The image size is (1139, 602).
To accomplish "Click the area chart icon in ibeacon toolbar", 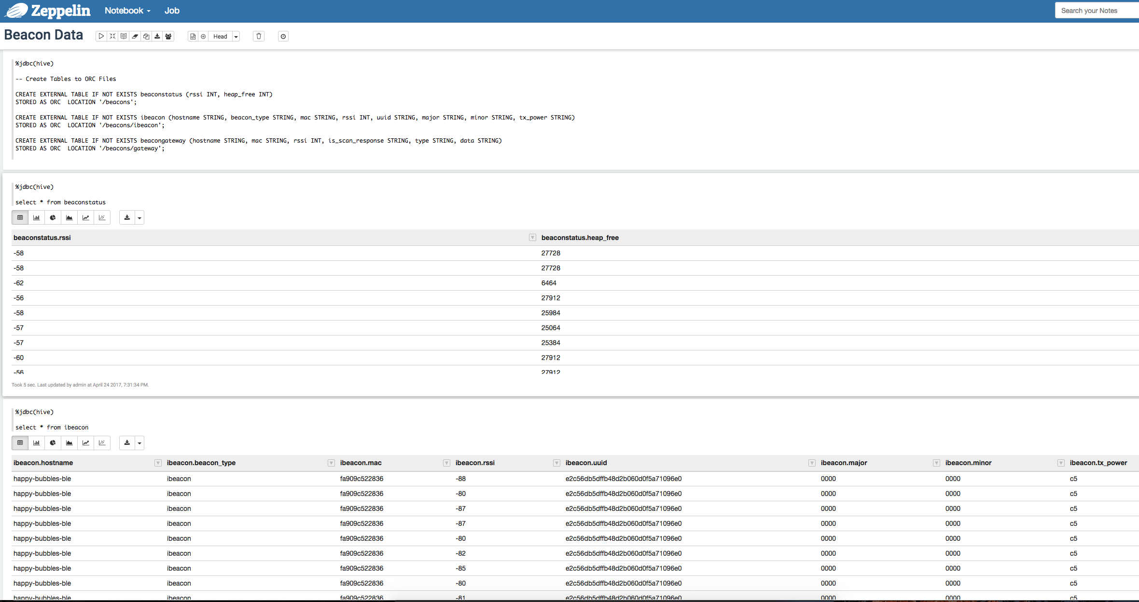I will pyautogui.click(x=69, y=442).
